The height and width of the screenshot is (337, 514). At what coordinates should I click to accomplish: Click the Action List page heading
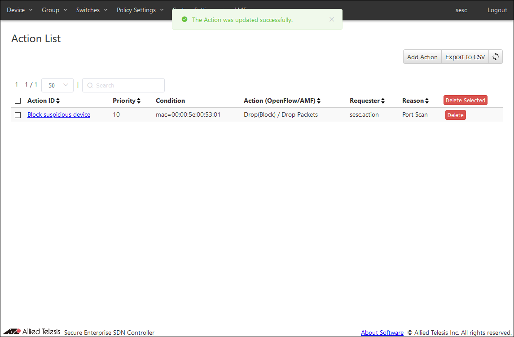point(36,38)
